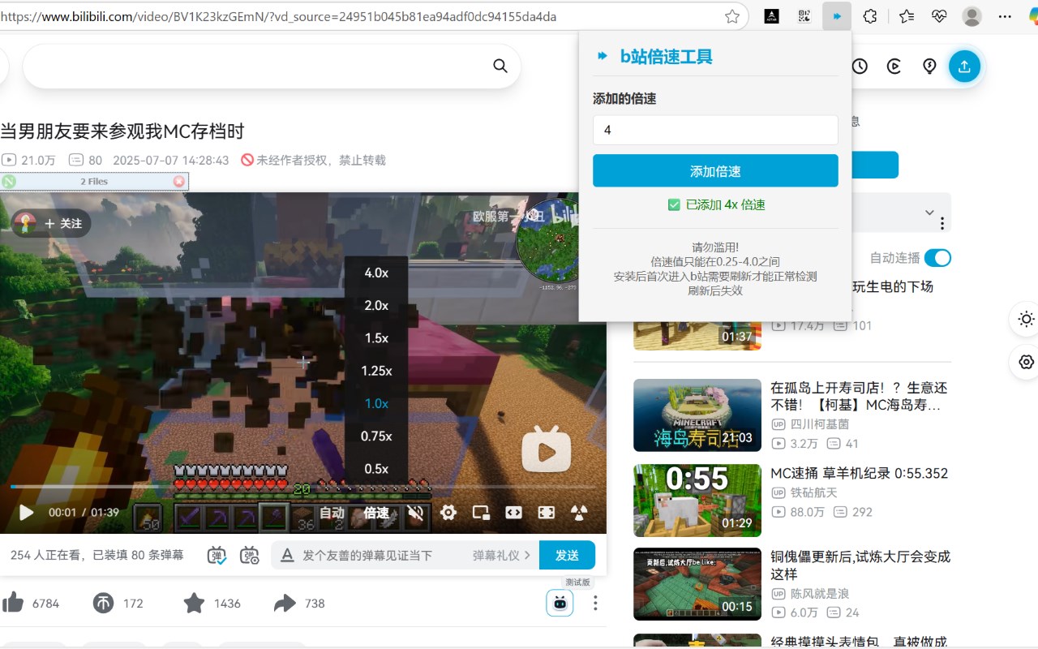This screenshot has height=649, width=1038.
Task: Select 2.0x playback speed
Action: tap(376, 306)
